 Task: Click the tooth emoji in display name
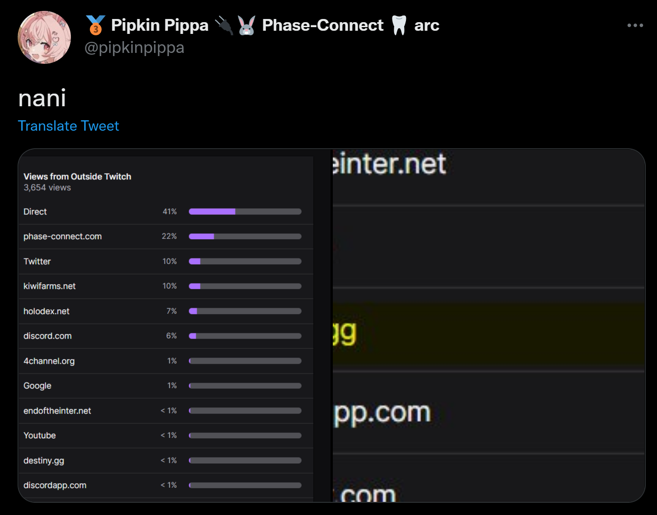tap(399, 25)
